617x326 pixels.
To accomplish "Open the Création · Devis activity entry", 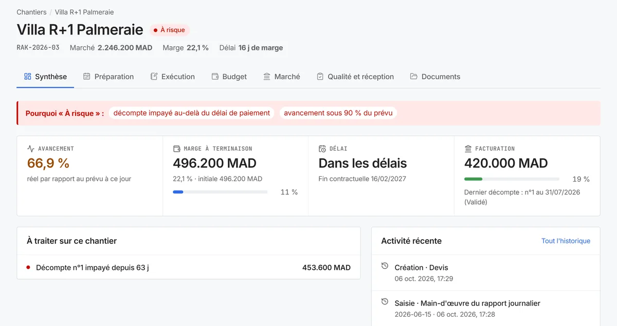I will pyautogui.click(x=486, y=273).
